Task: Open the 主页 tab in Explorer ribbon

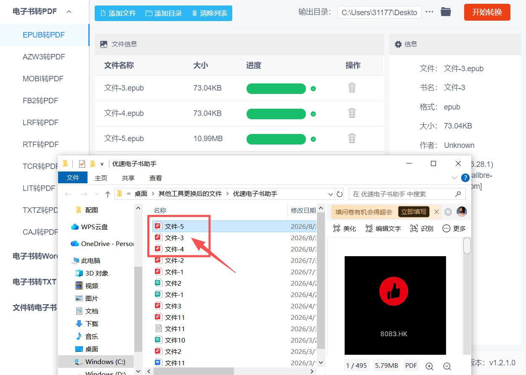Action: click(101, 178)
